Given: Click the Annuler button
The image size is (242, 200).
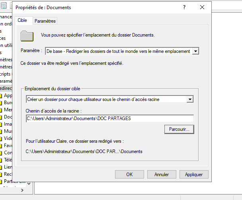Looking at the screenshot, I should 162,174.
